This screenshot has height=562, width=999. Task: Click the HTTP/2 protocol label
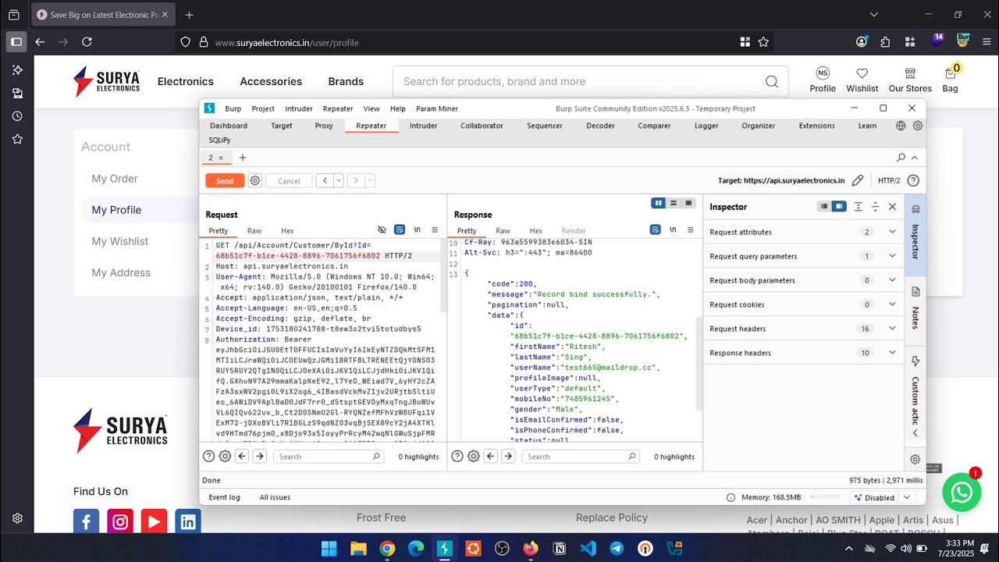click(x=889, y=180)
